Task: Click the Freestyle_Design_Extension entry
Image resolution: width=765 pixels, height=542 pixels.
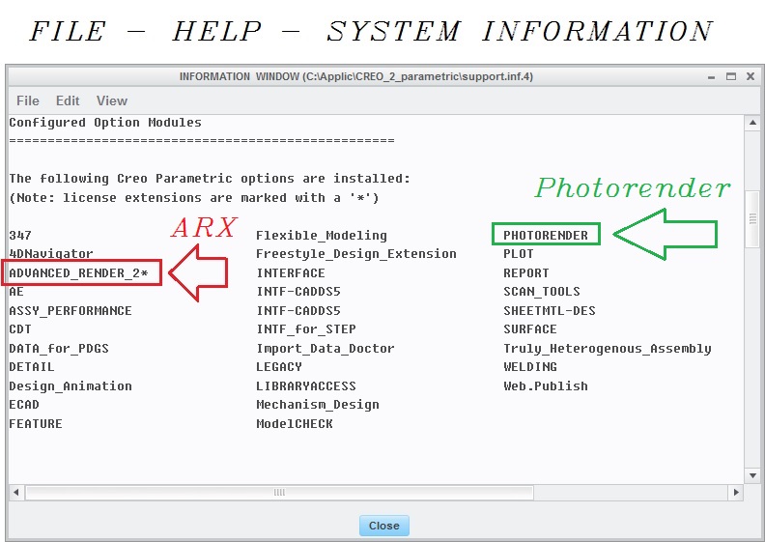Action: 356,254
